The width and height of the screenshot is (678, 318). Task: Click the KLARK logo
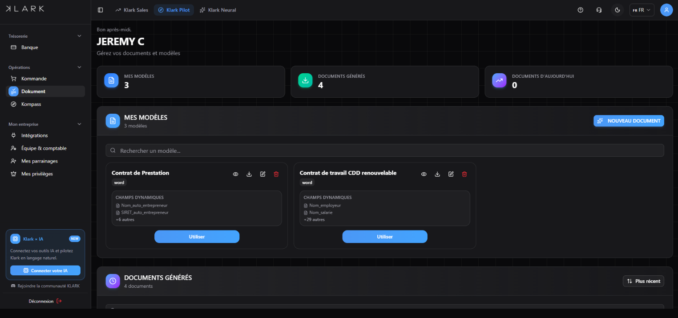click(x=25, y=8)
